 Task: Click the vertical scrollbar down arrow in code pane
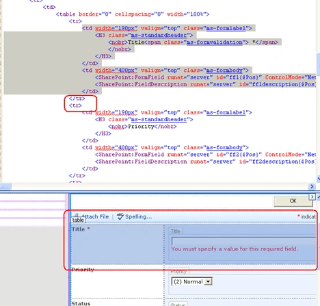(318, 179)
